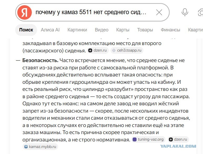This screenshot has width=203, height=154.
Task: Open the Картинки tab
Action: click(77, 30)
